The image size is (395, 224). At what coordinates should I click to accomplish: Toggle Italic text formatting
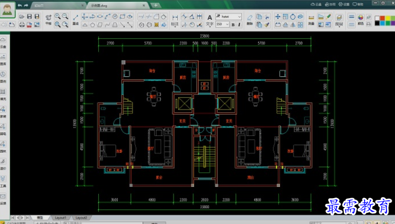point(239,25)
